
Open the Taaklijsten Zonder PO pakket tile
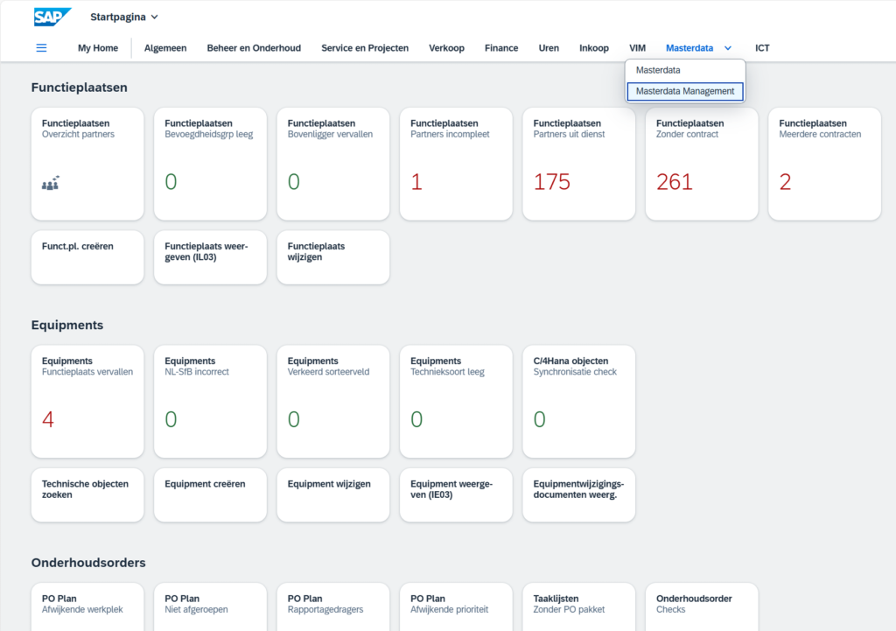[579, 606]
